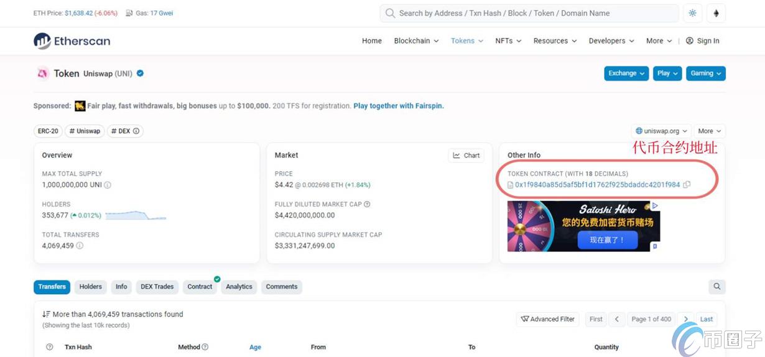Open the Tokens dropdown menu

click(x=467, y=41)
